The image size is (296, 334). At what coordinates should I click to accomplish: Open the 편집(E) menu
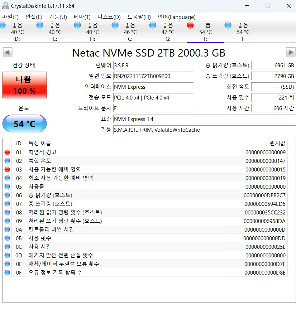(34, 17)
